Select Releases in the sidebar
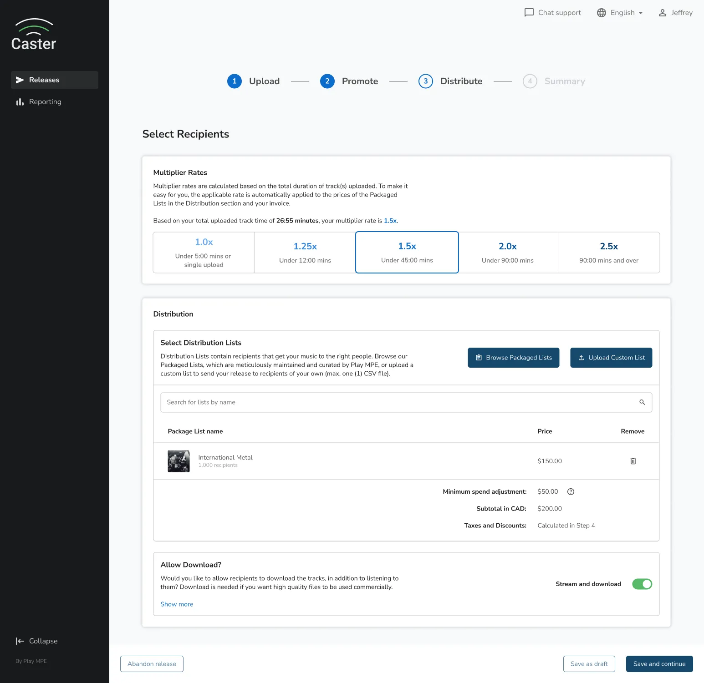This screenshot has height=683, width=704. 44,80
